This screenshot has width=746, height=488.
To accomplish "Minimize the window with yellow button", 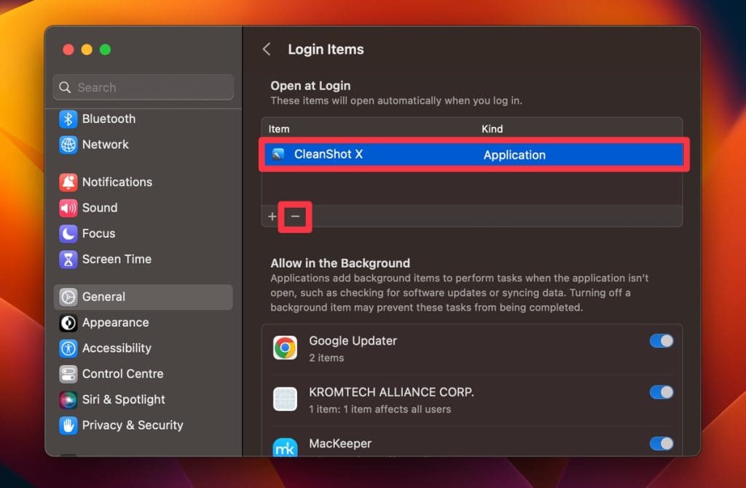I will click(87, 49).
